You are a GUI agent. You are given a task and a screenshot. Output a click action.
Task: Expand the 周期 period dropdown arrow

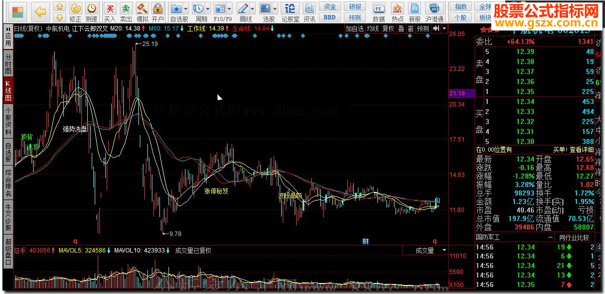tap(208, 9)
